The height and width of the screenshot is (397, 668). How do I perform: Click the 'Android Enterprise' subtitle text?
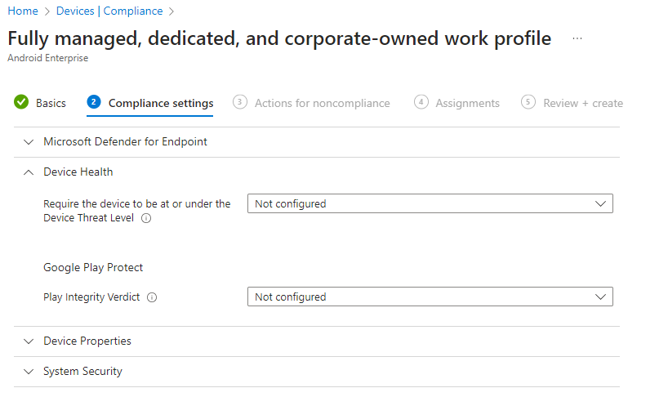coord(47,58)
